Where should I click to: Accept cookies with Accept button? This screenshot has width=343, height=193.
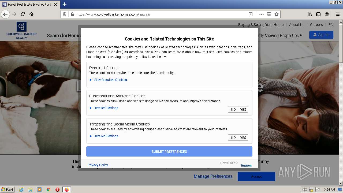click(x=256, y=176)
